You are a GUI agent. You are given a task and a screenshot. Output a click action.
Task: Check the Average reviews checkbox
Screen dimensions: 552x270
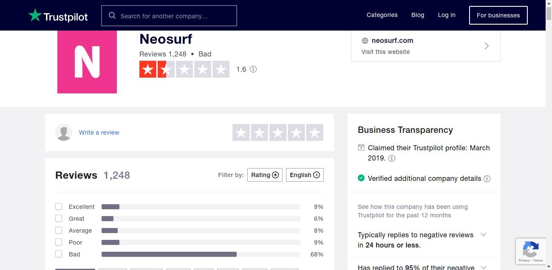[59, 230]
